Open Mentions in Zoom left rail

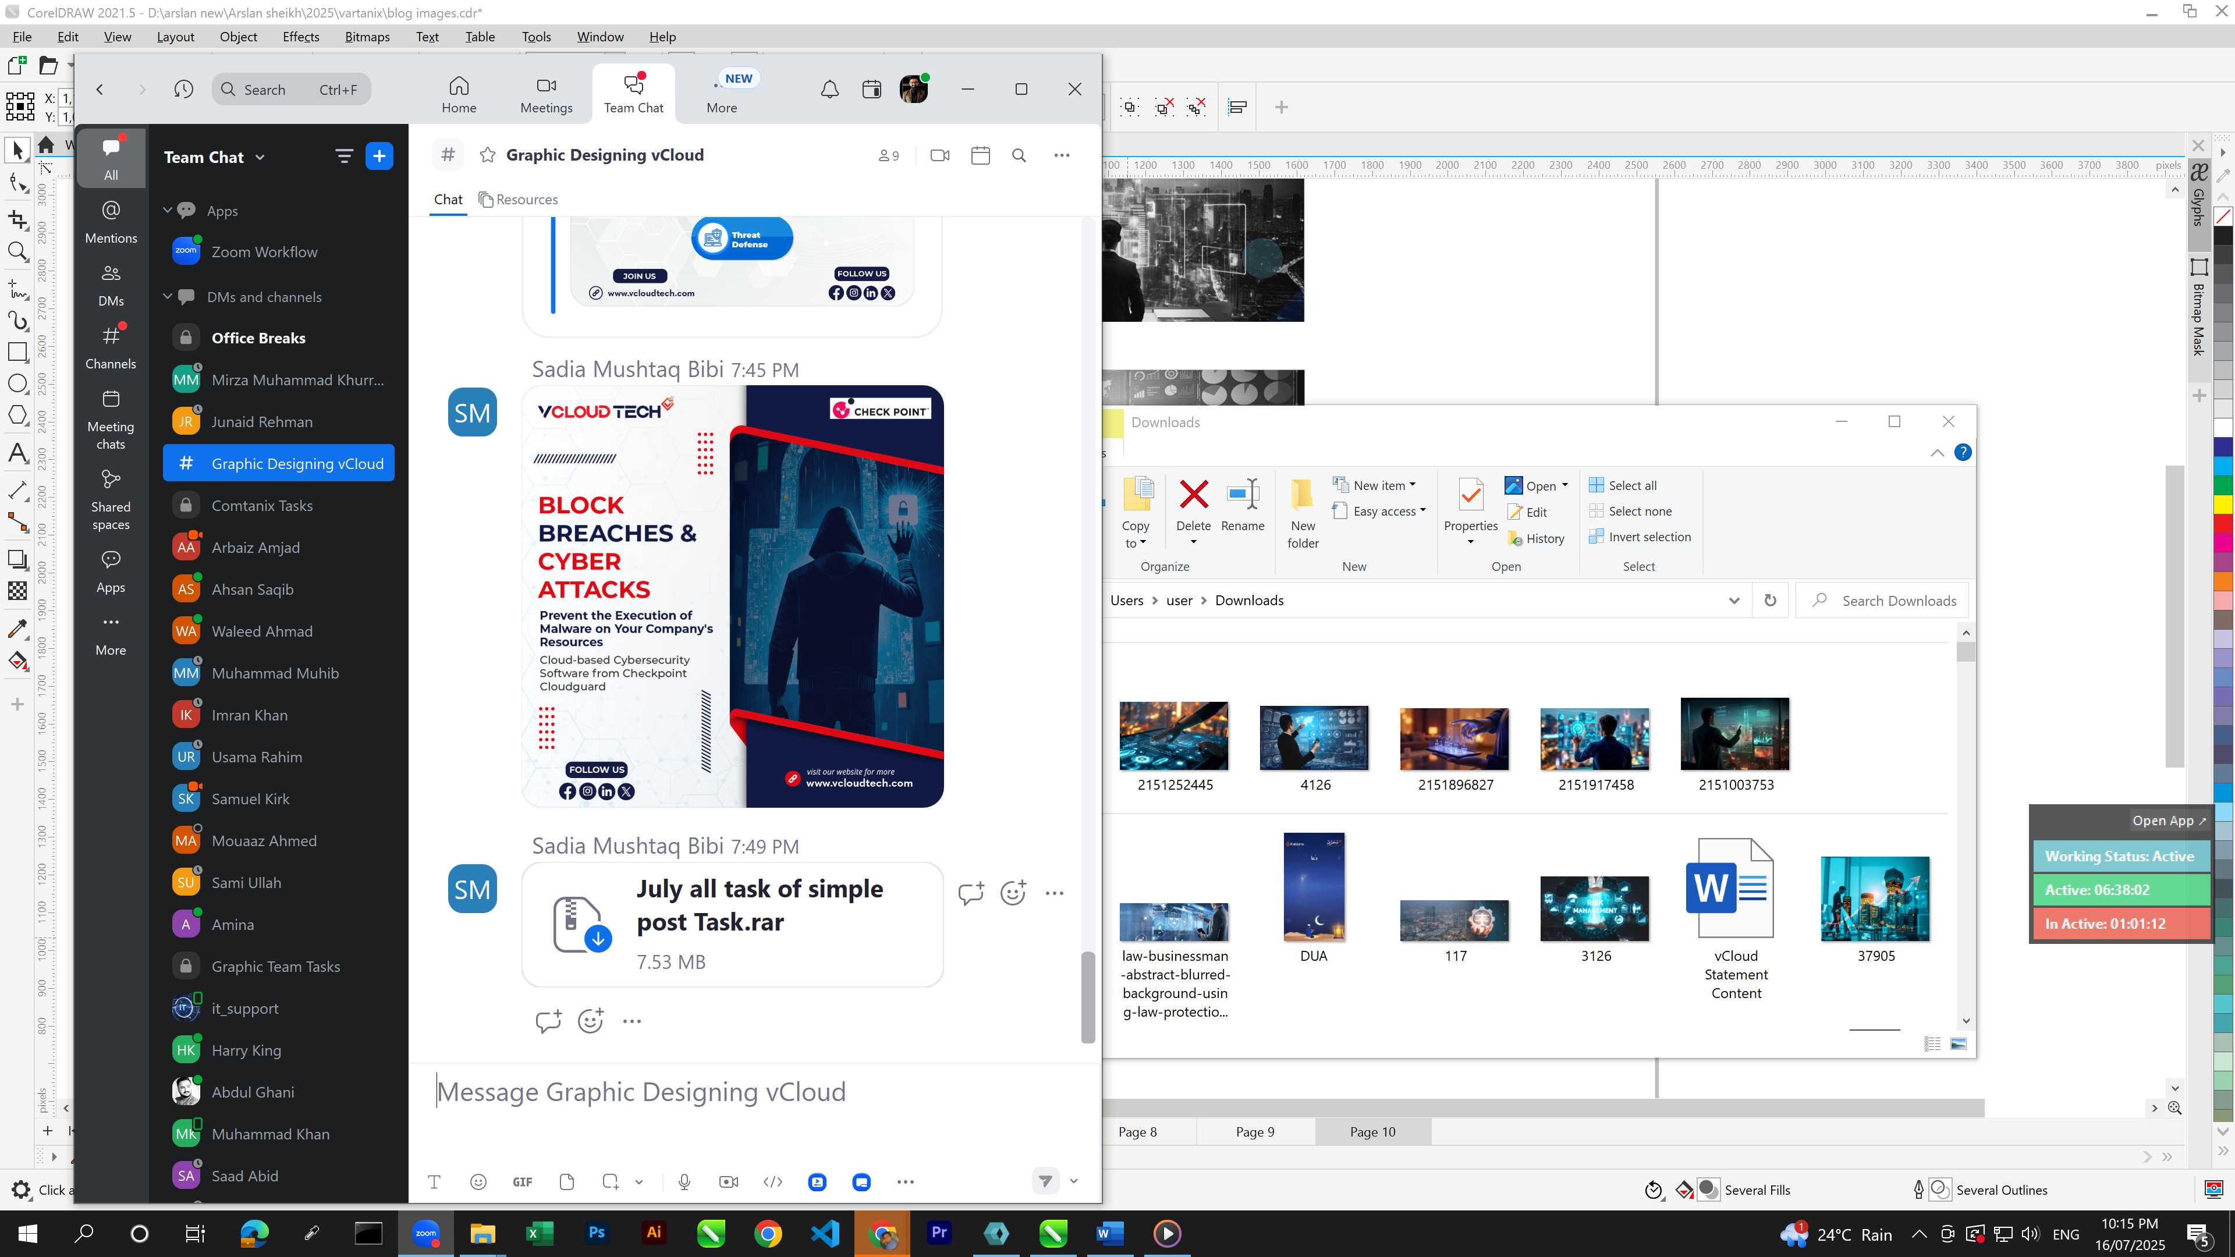[111, 221]
